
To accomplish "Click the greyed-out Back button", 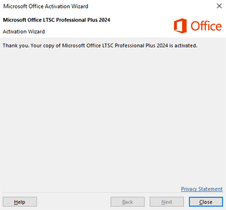I will (x=128, y=202).
